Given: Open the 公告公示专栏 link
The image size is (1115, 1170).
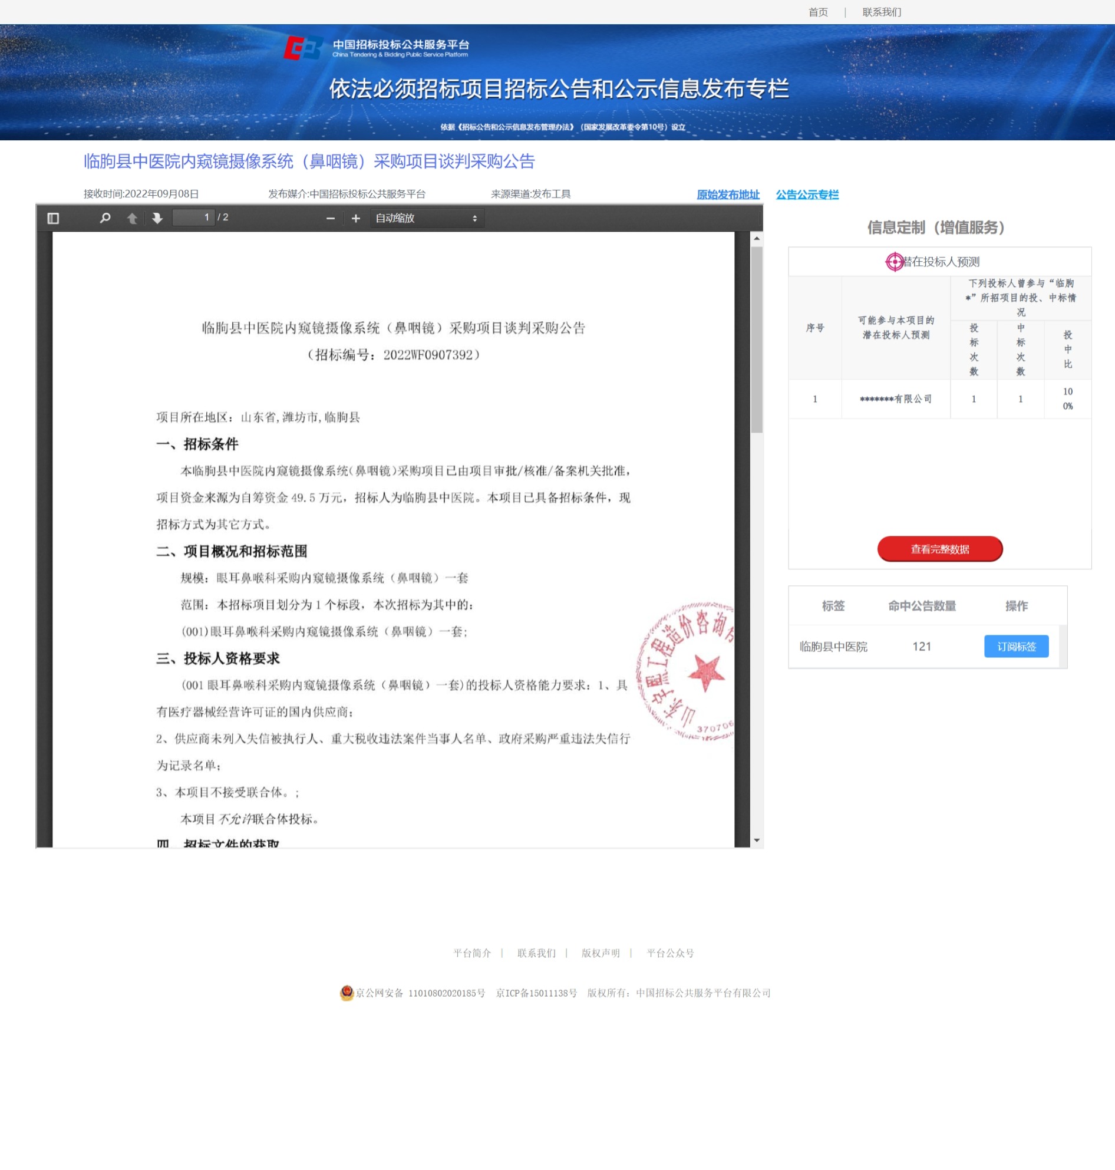Looking at the screenshot, I should coord(807,195).
